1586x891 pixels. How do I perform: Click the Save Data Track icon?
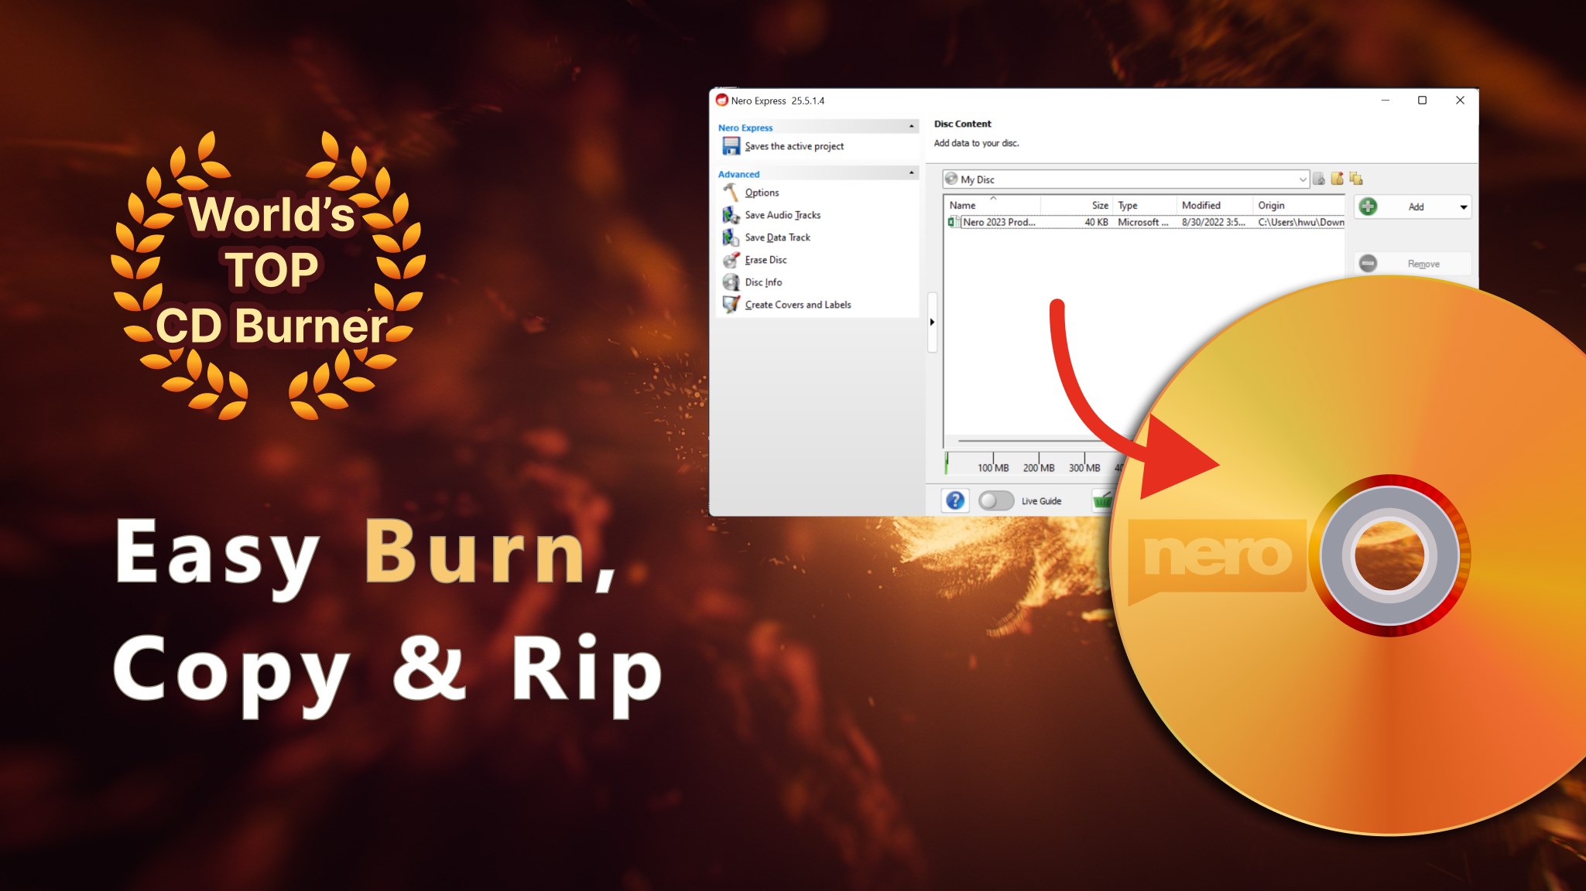point(731,237)
